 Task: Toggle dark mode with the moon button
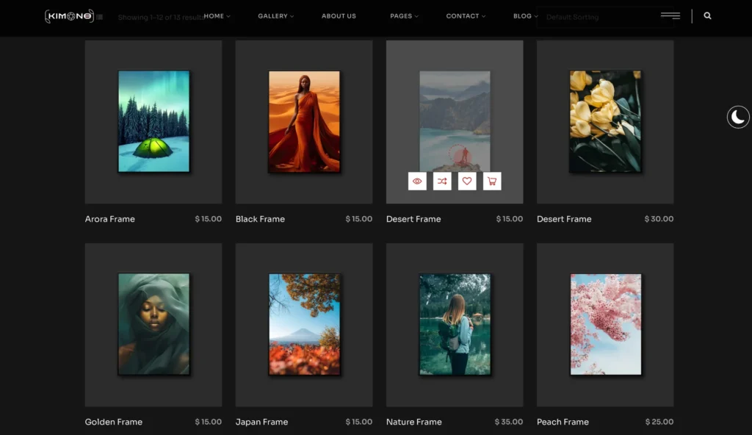coord(738,117)
